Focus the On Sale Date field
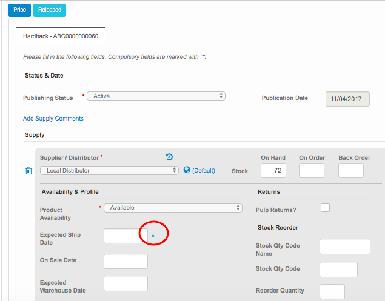 coord(126,261)
